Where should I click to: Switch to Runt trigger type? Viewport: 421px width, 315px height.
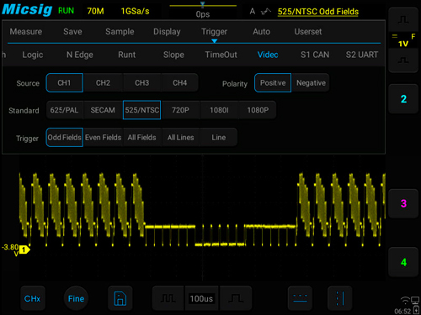click(126, 55)
